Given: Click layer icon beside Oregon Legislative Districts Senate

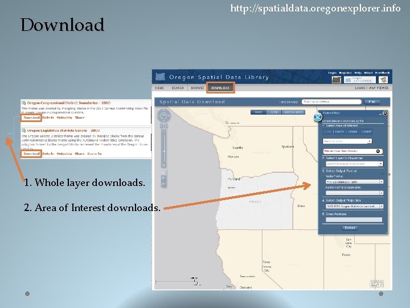Looking at the screenshot, I should (x=23, y=130).
